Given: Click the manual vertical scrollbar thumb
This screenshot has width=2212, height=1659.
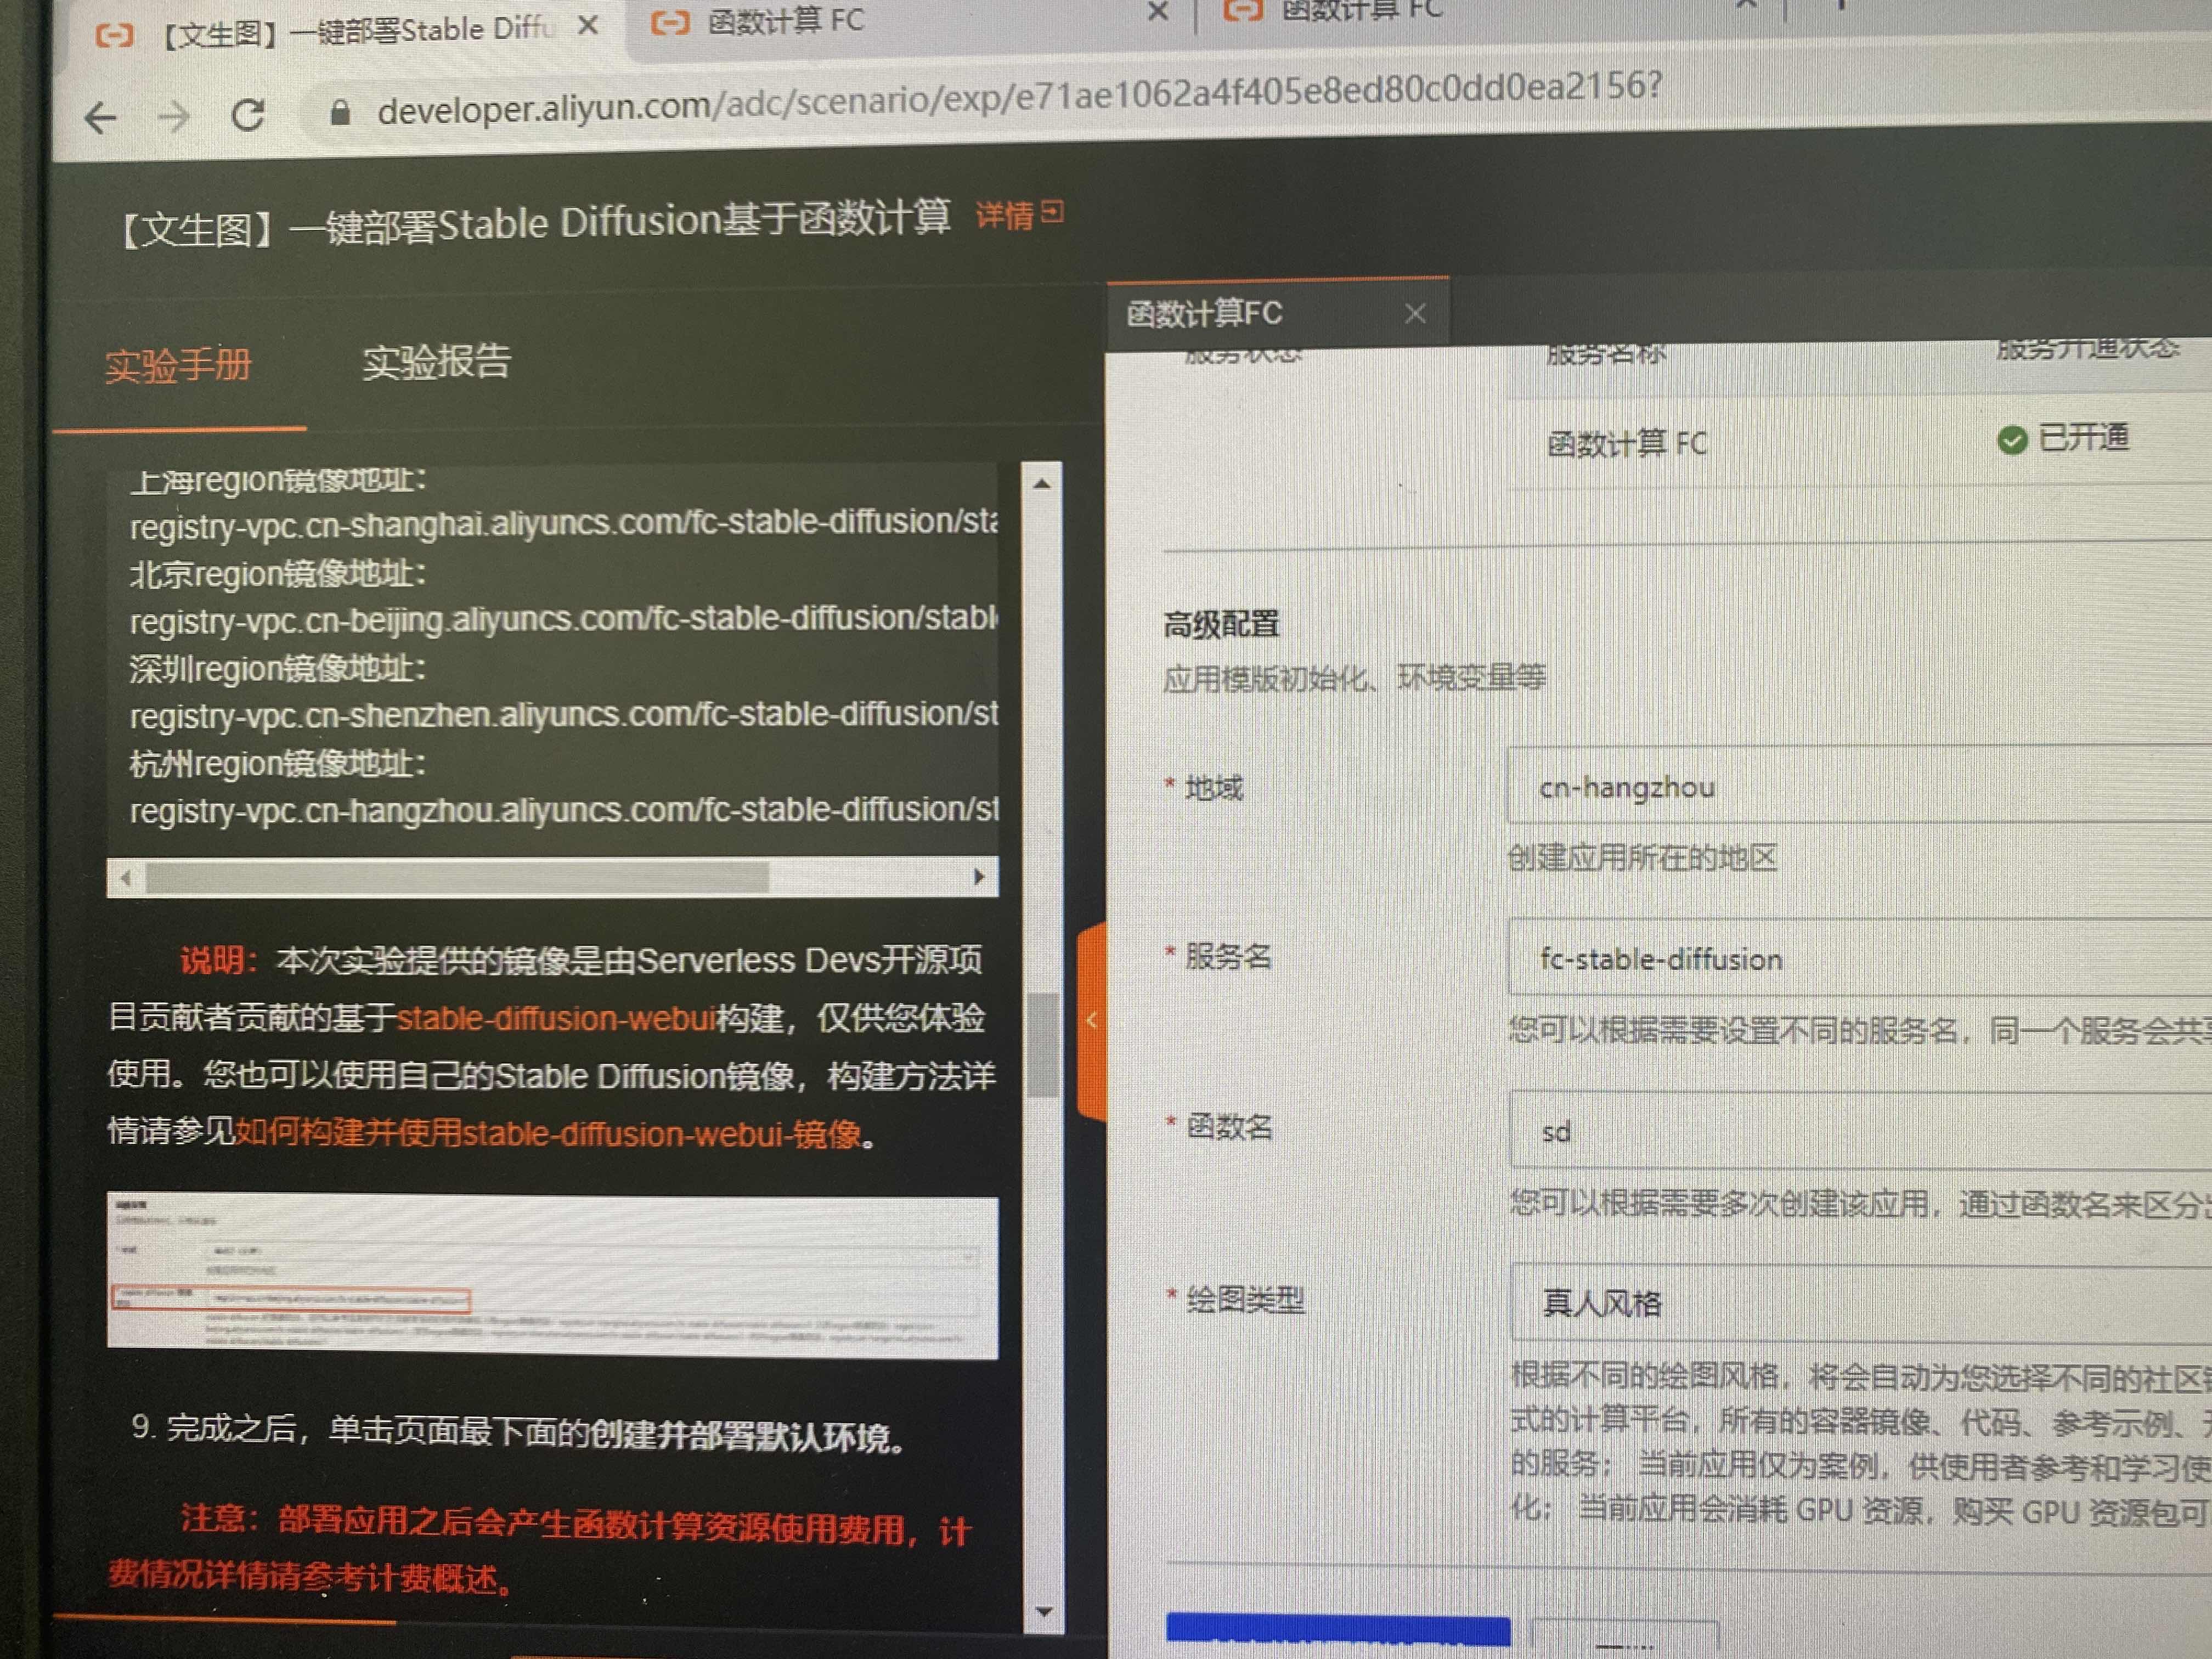Looking at the screenshot, I should point(1044,1044).
